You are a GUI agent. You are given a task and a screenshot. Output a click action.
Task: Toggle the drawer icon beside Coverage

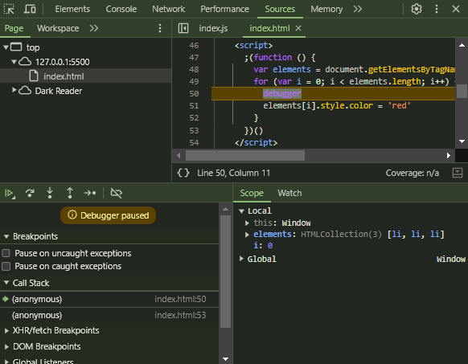point(458,173)
